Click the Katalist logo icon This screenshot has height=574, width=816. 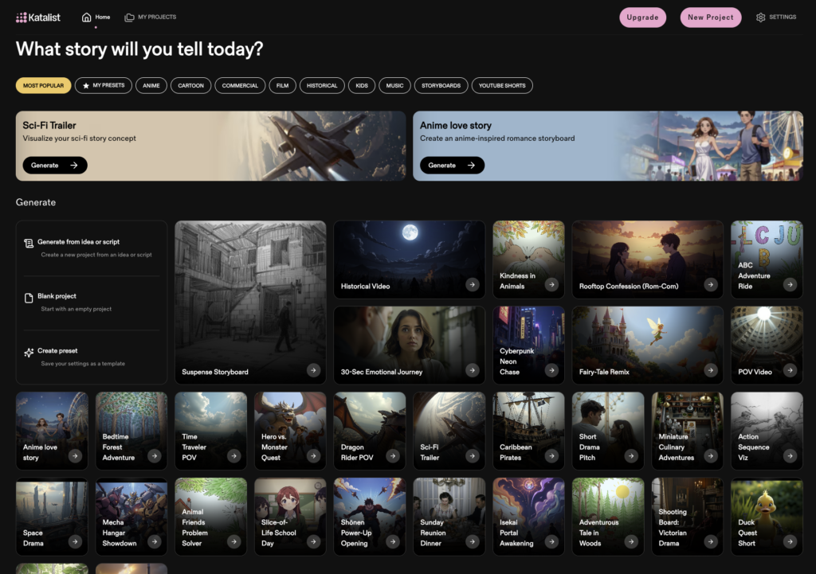tap(22, 18)
